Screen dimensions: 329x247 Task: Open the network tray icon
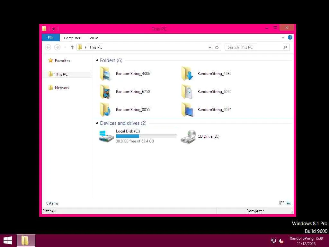pyautogui.click(x=273, y=241)
